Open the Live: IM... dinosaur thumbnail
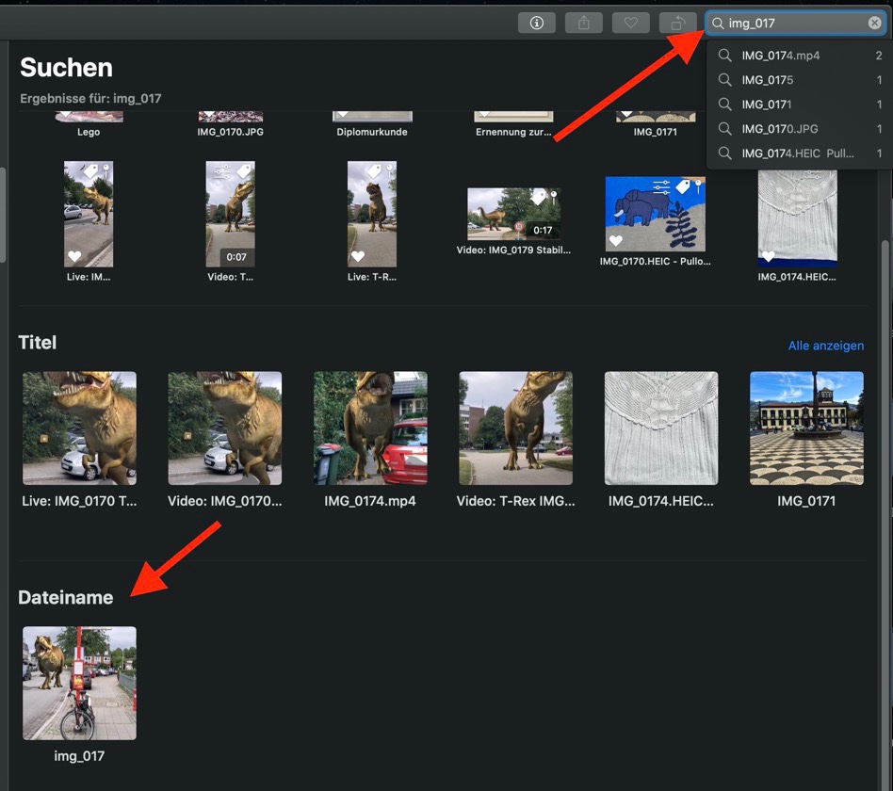The height and width of the screenshot is (791, 893). (89, 214)
